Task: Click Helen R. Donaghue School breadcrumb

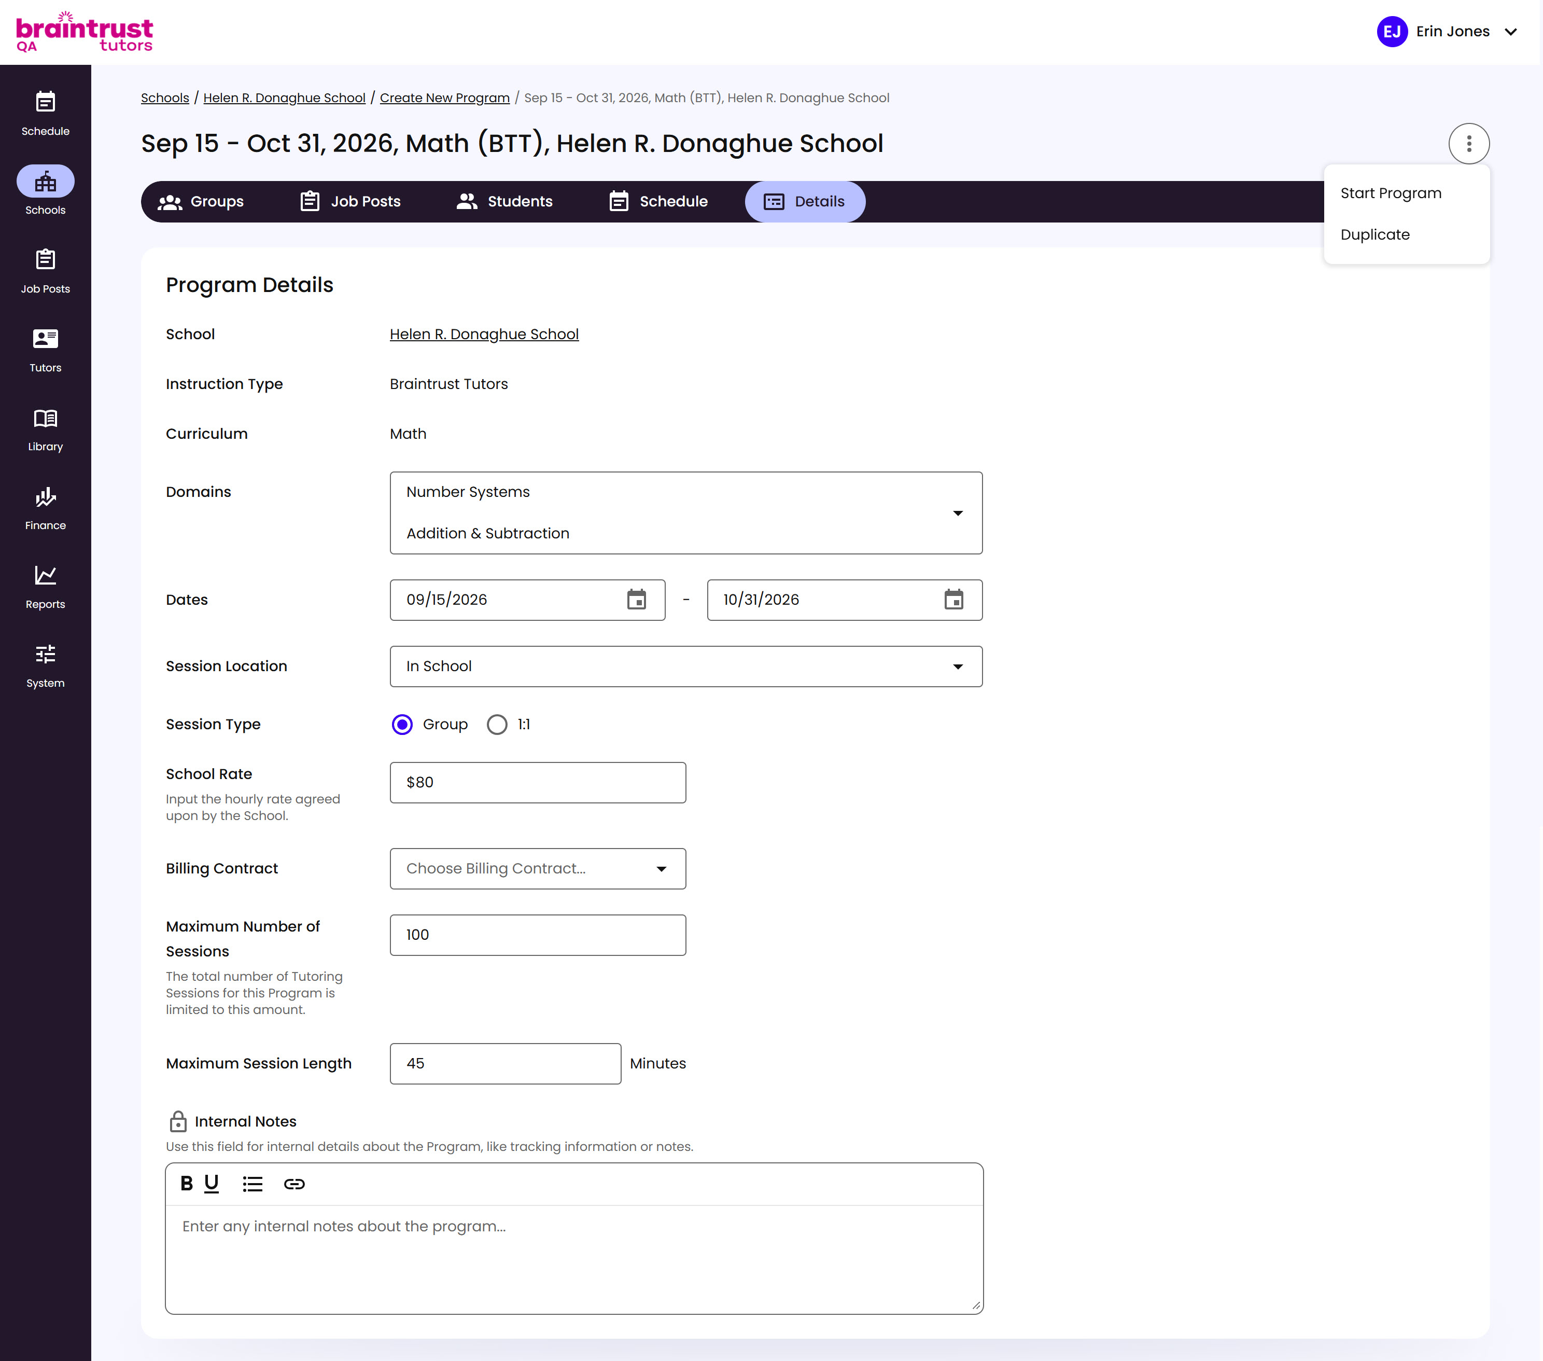Action: click(x=284, y=98)
